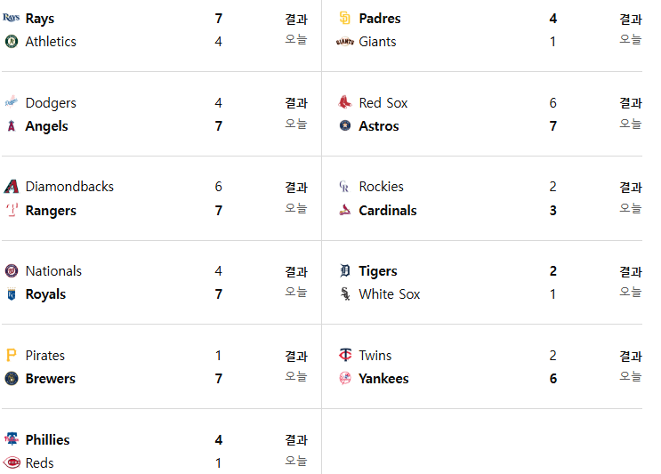Click the Padres team logo
Image resolution: width=661 pixels, height=474 pixels.
345,18
